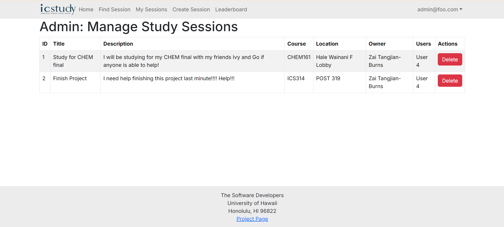504x227 pixels.
Task: Open the Project Page footer link
Action: point(252,219)
